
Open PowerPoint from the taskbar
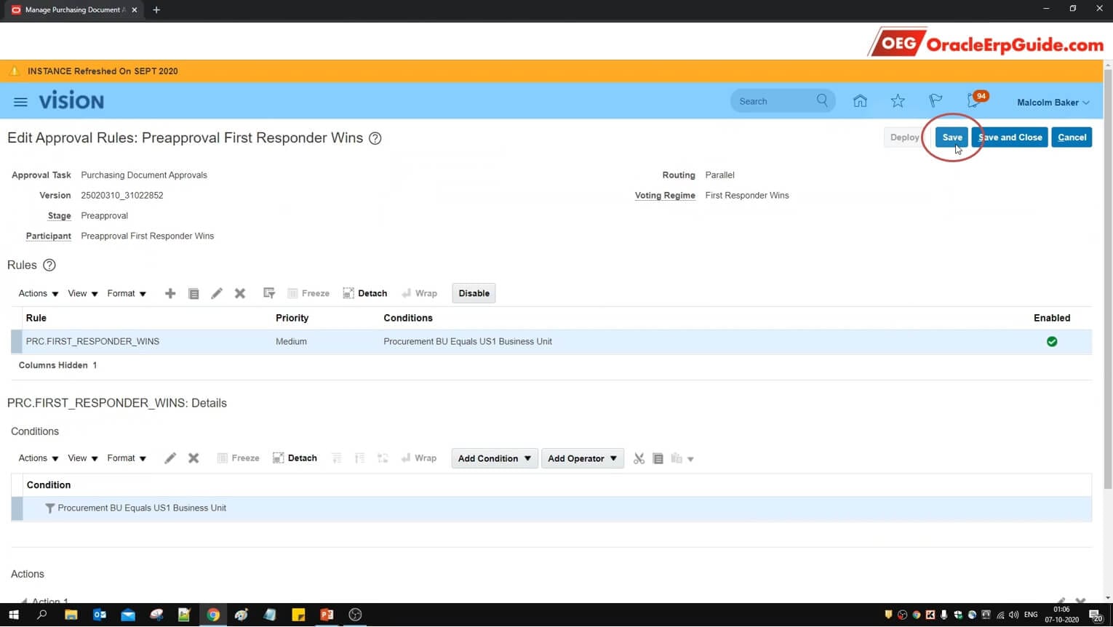tap(327, 615)
